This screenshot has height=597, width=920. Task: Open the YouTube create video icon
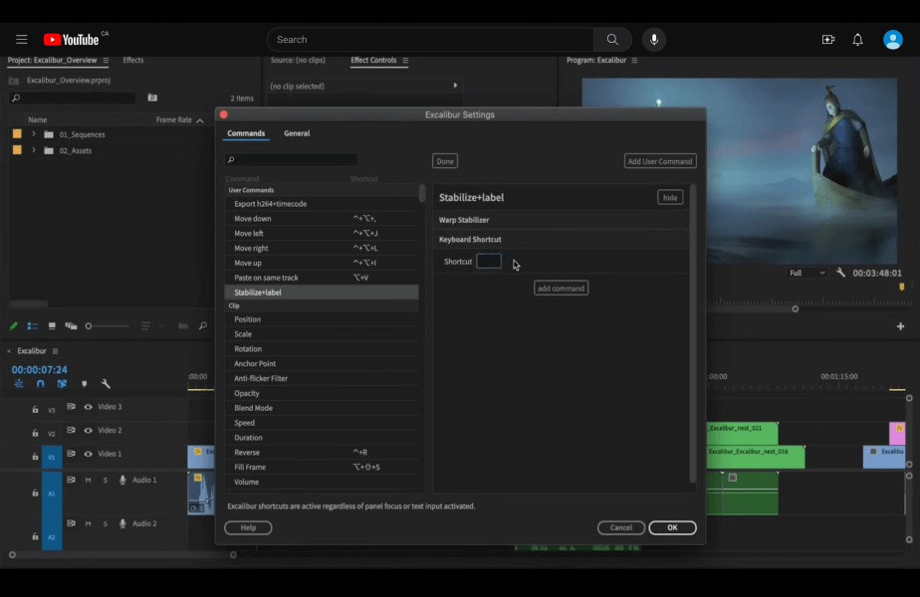pyautogui.click(x=827, y=39)
